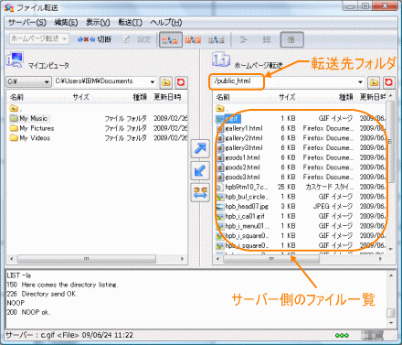402x345 pixels.
Task: Expand the local path Documents dropdown
Action: tap(153, 81)
